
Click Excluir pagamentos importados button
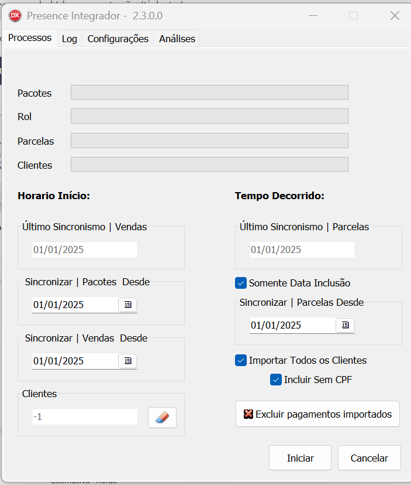tap(317, 414)
